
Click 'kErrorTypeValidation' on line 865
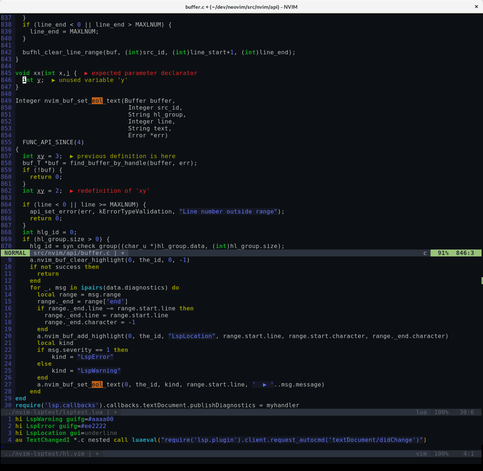point(136,212)
